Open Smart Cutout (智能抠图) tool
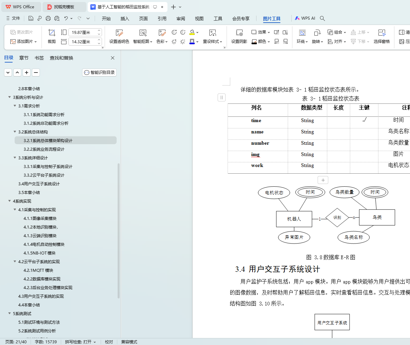 coord(143,37)
